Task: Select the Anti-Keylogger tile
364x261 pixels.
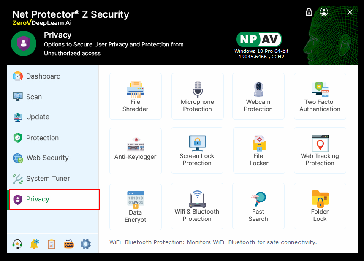Action: [x=135, y=151]
